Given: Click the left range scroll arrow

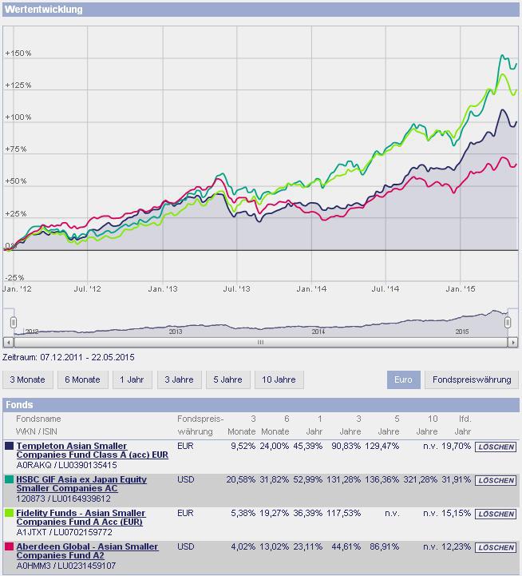Looking at the screenshot, I should [x=9, y=343].
